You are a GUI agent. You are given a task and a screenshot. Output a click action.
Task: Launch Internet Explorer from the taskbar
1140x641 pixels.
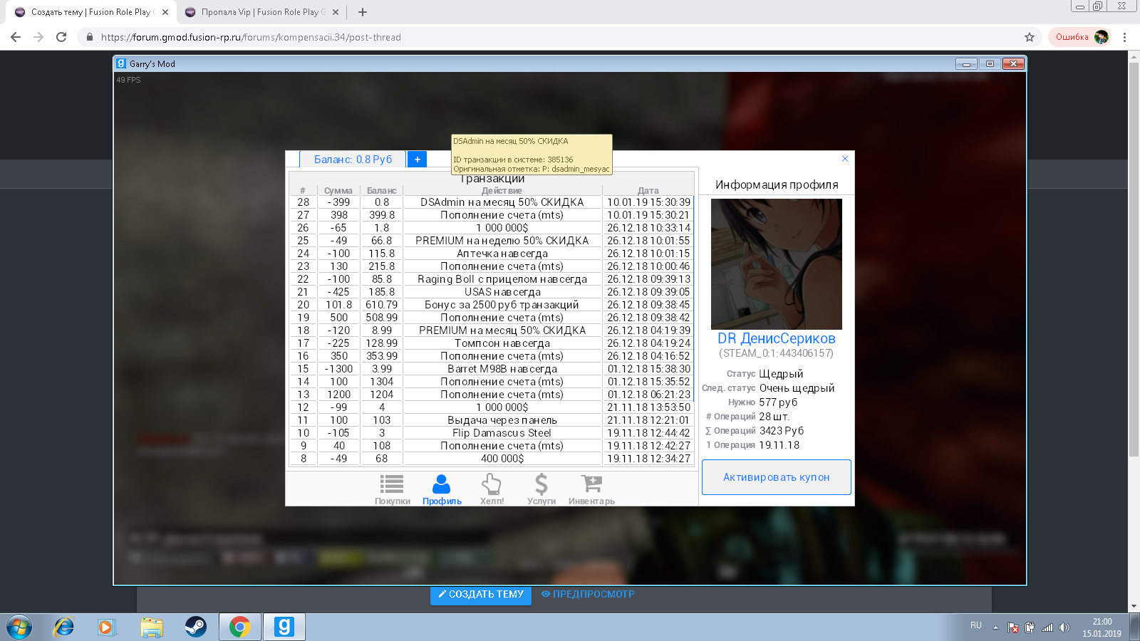click(64, 627)
